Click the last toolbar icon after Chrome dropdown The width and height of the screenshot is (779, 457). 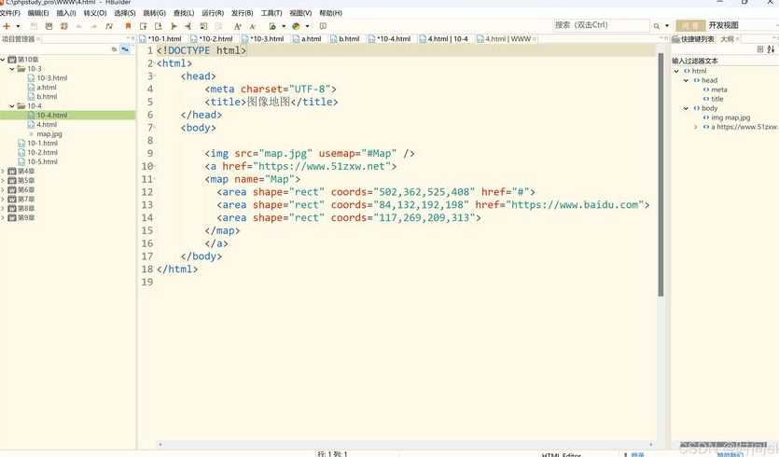point(323,26)
